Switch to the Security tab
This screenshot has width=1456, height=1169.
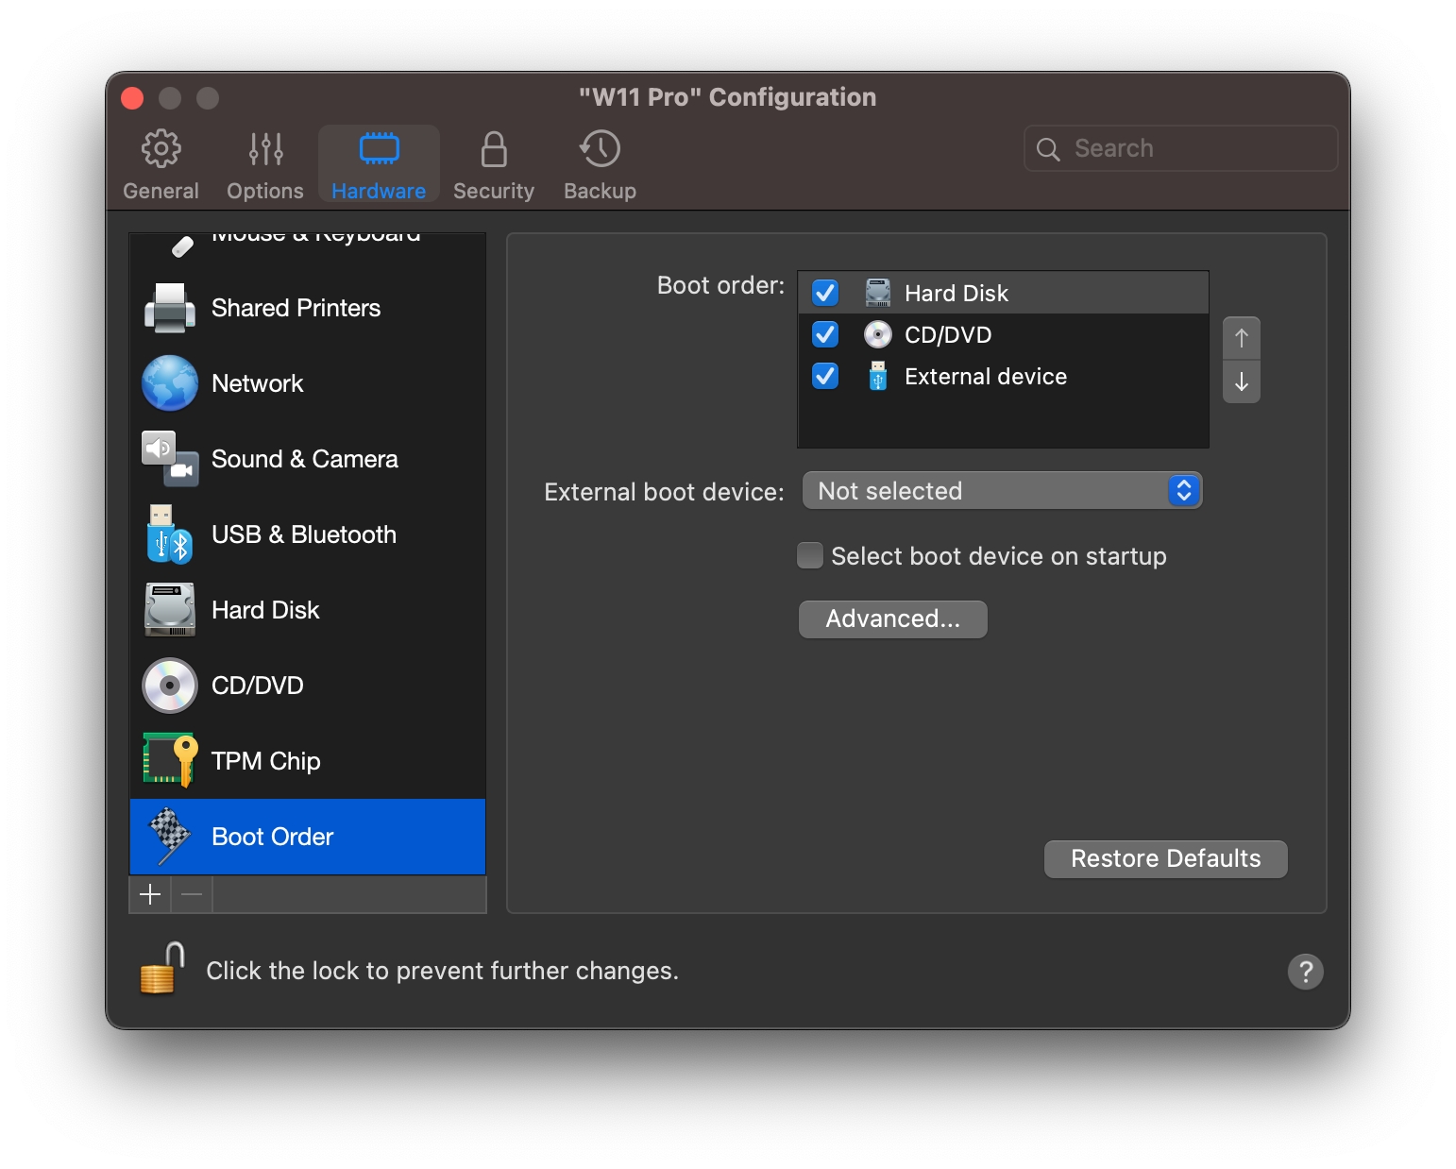pos(493,165)
